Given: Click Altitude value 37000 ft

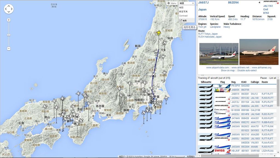Looking at the screenshot, I should click(202, 19).
